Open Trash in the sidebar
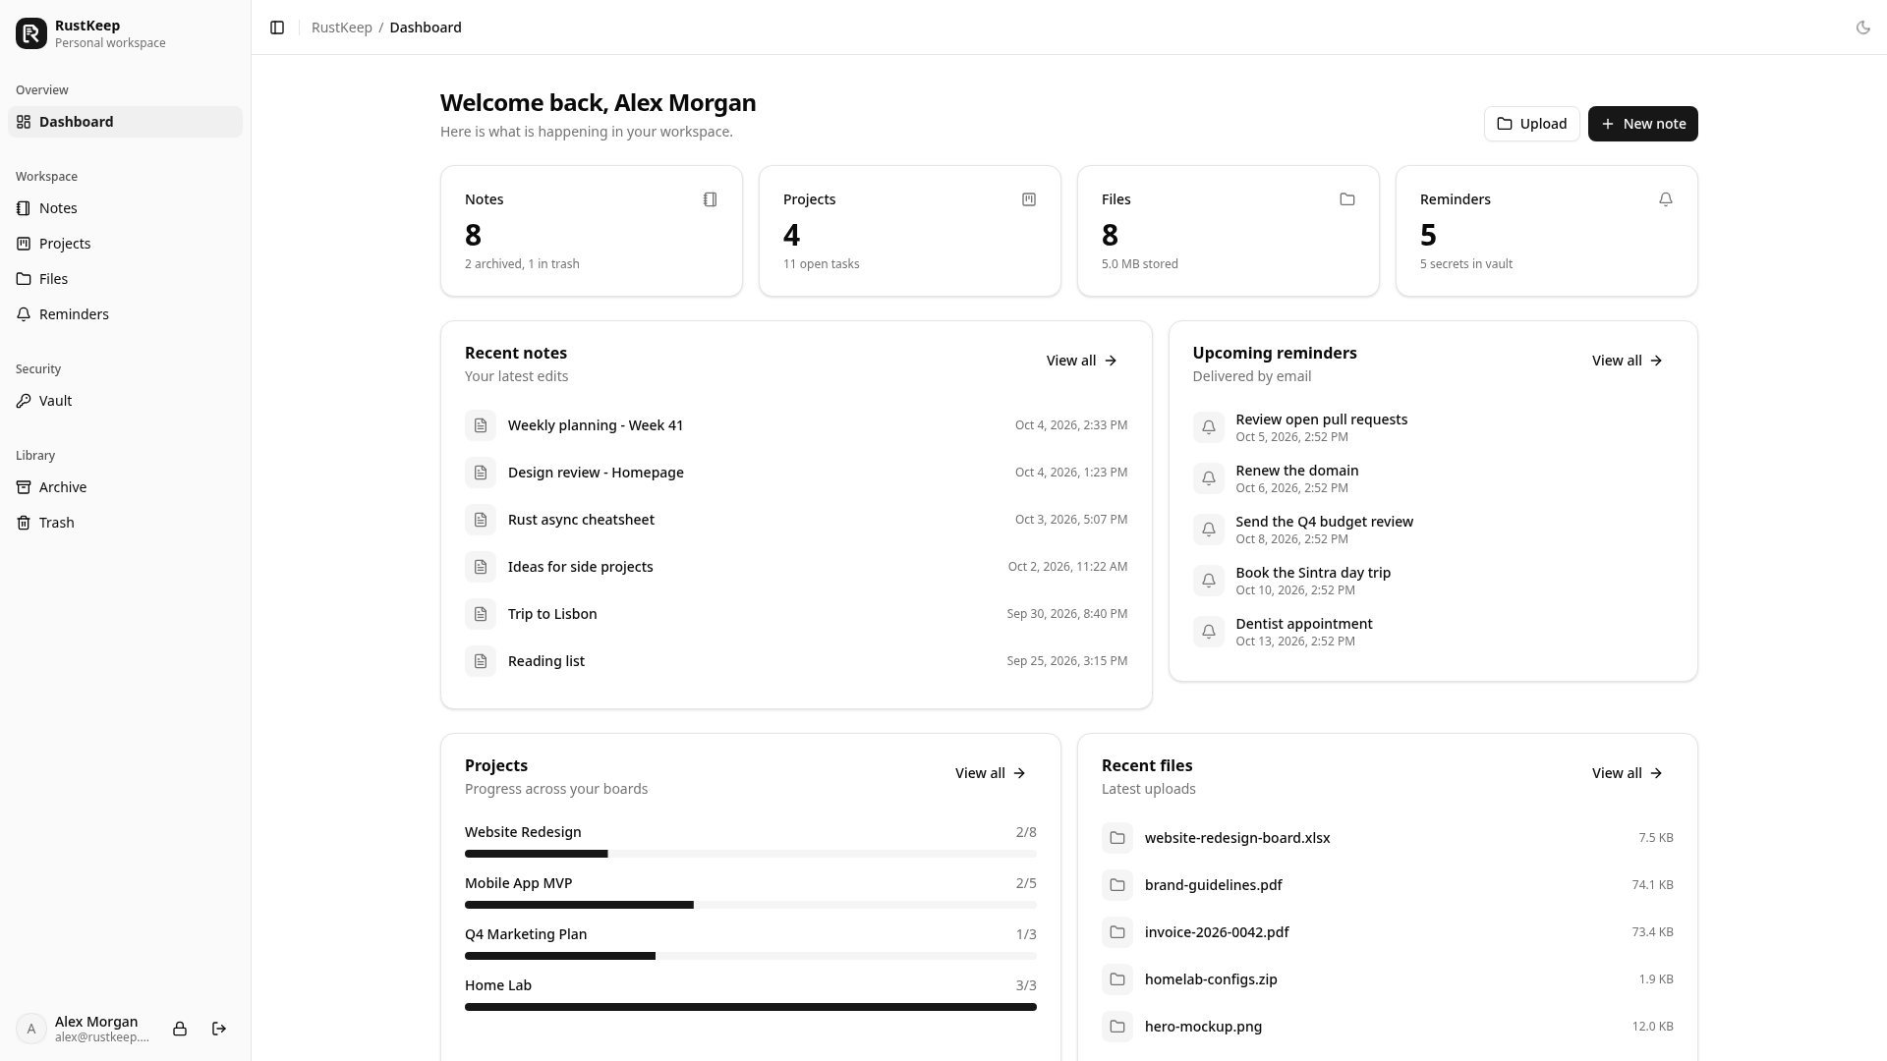Viewport: 1887px width, 1061px height. (125, 523)
